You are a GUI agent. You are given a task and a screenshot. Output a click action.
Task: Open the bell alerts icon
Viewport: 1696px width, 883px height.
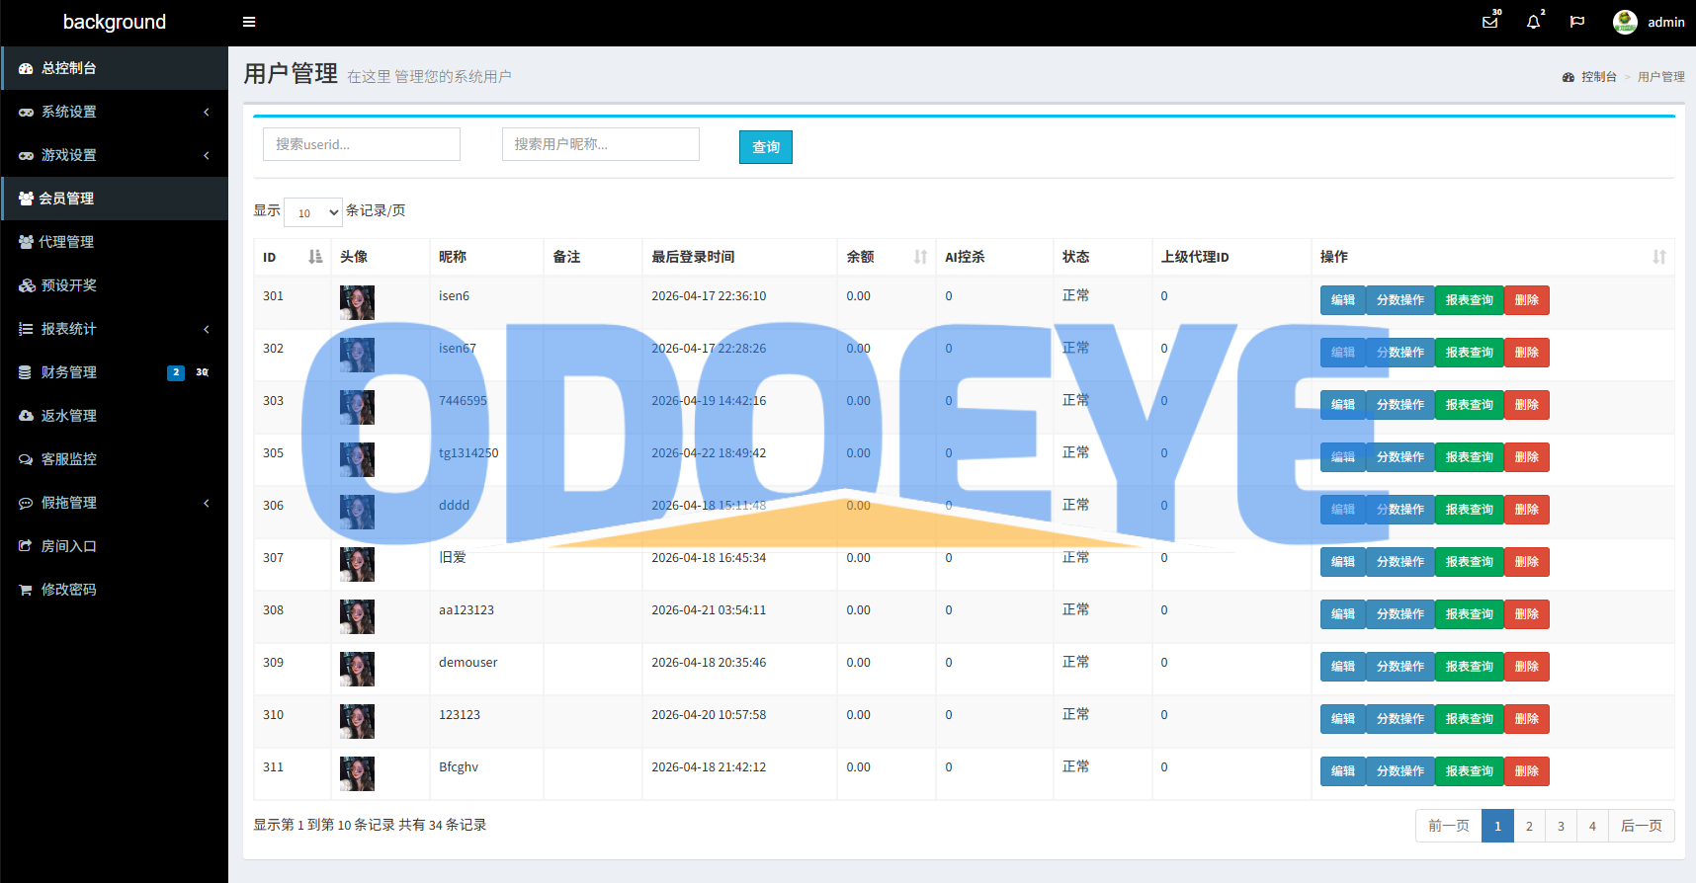[1534, 22]
